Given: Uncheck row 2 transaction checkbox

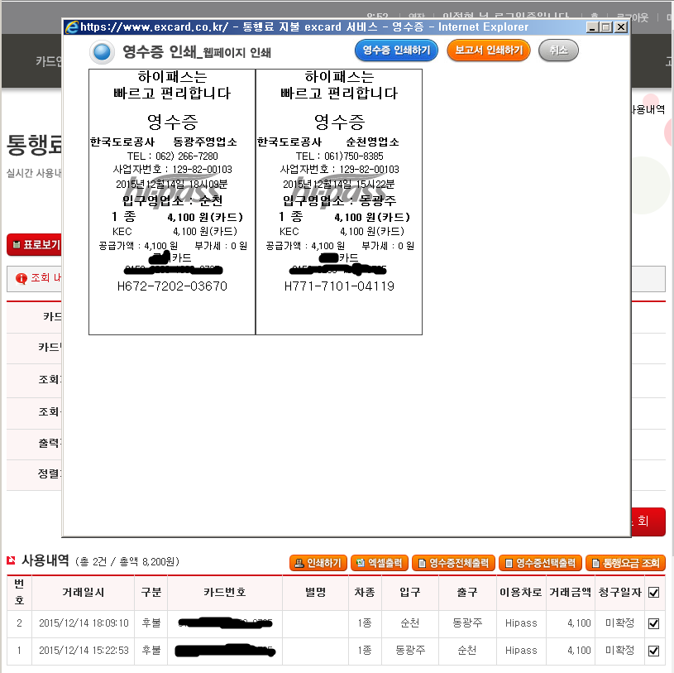Looking at the screenshot, I should tap(653, 623).
